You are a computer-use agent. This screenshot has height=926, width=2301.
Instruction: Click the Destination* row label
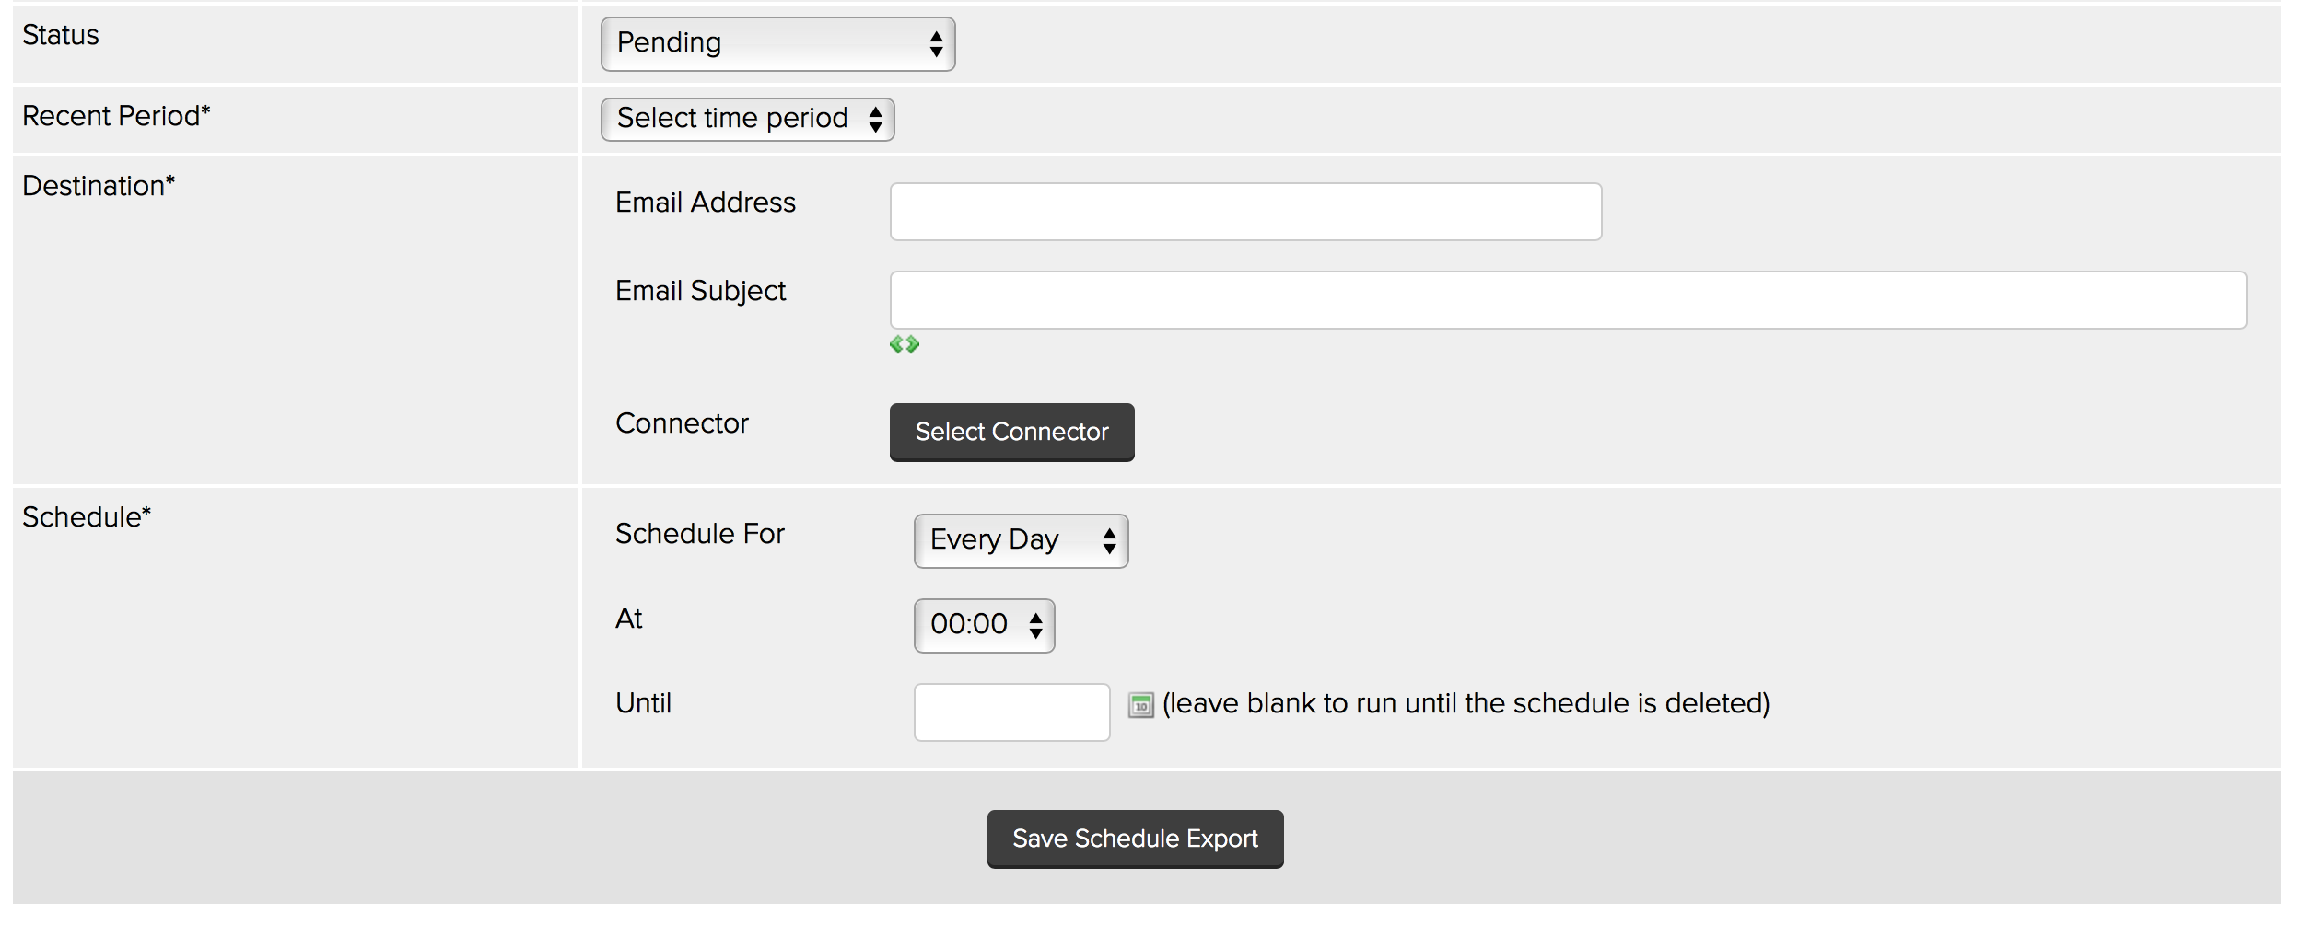tap(99, 186)
